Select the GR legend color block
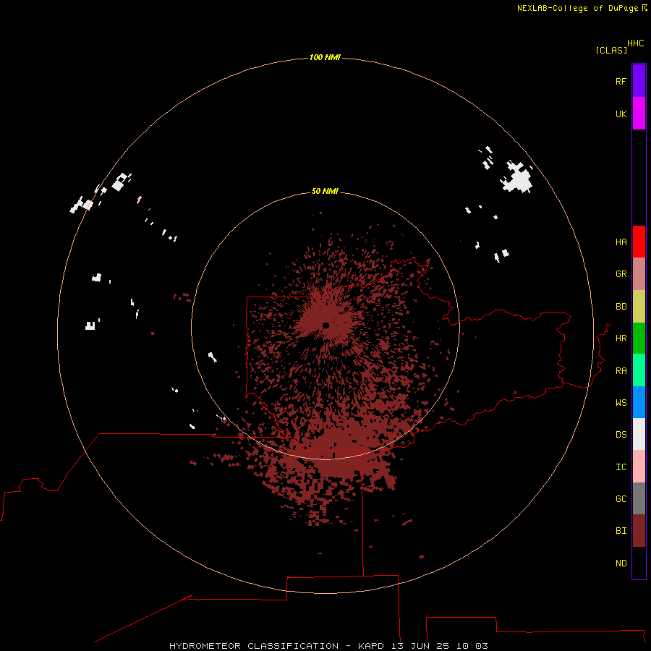 [x=639, y=274]
